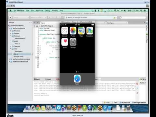Screen dimensions: 156x117
Task: Open the Debug menu
Action: pyautogui.click(x=47, y=11)
